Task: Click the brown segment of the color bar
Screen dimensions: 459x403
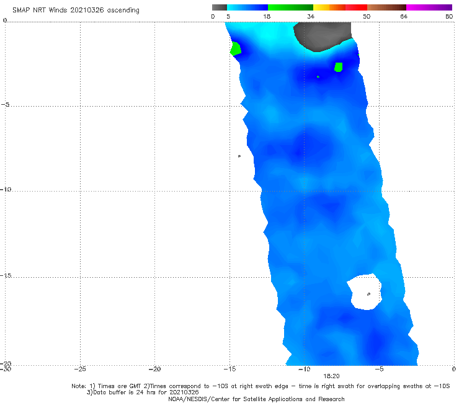Action: tap(386, 7)
